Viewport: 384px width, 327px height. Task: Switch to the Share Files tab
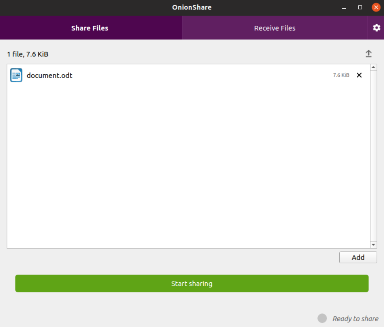(x=91, y=28)
